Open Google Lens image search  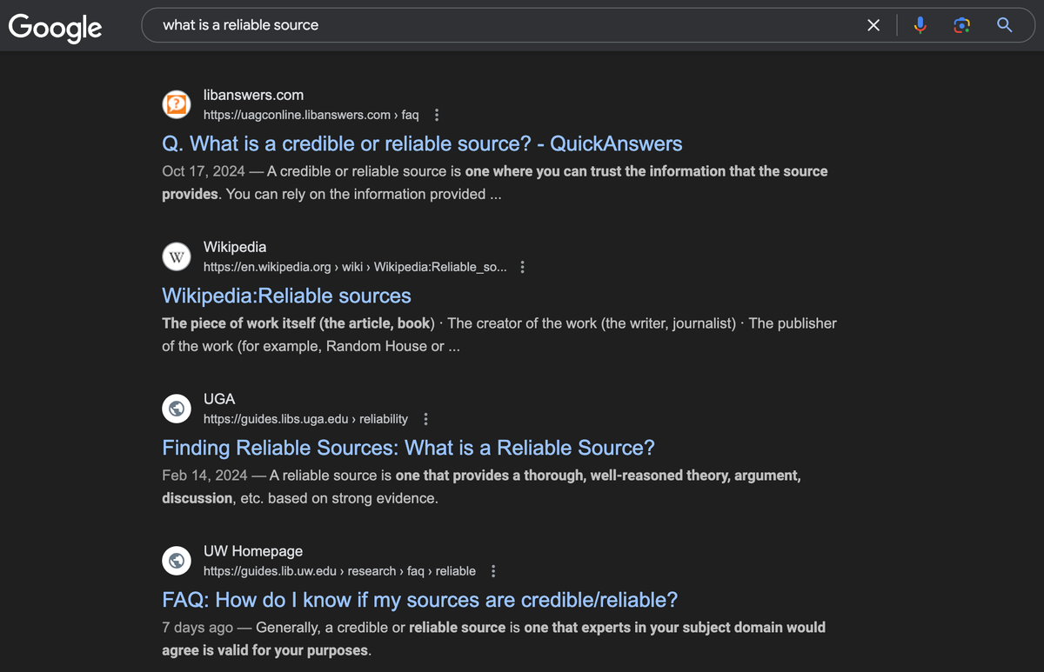click(961, 25)
